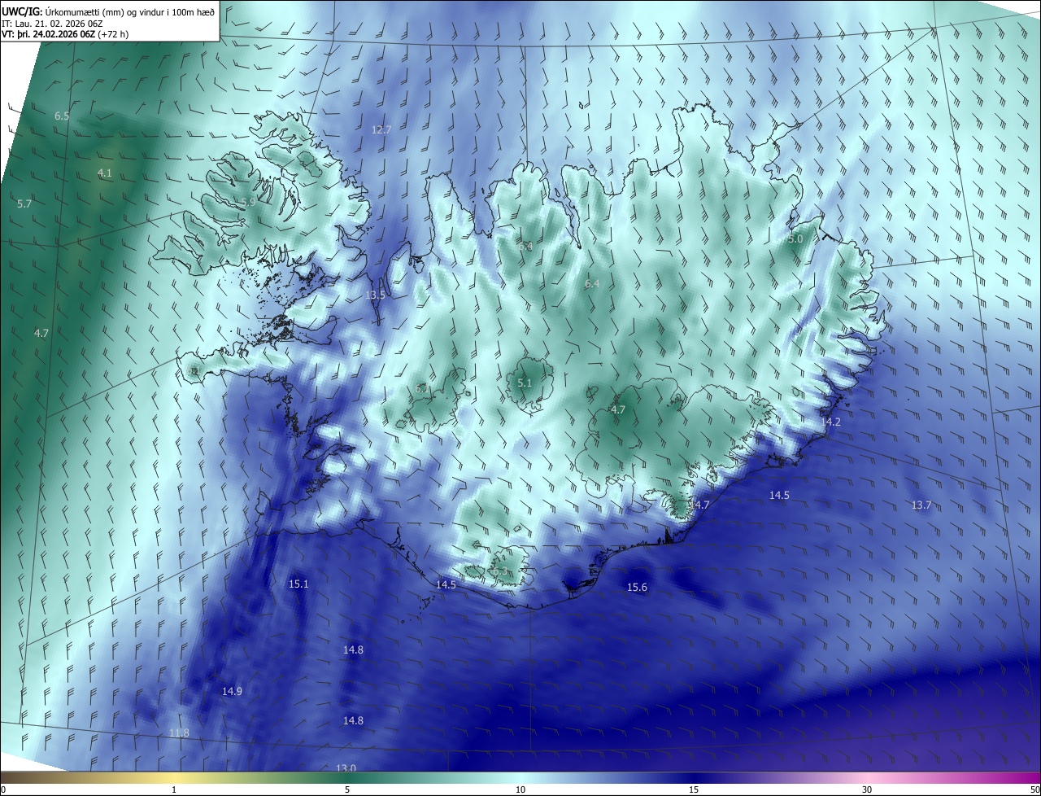Viewport: 1041px width, 796px height.
Task: Click the 6.5 value label on the map
Action: 62,116
